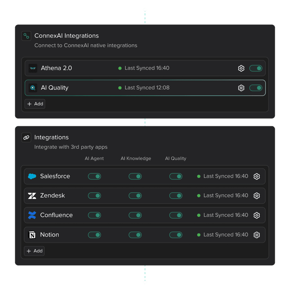
Task: Add a new 3rd party integration
Action: [x=35, y=251]
